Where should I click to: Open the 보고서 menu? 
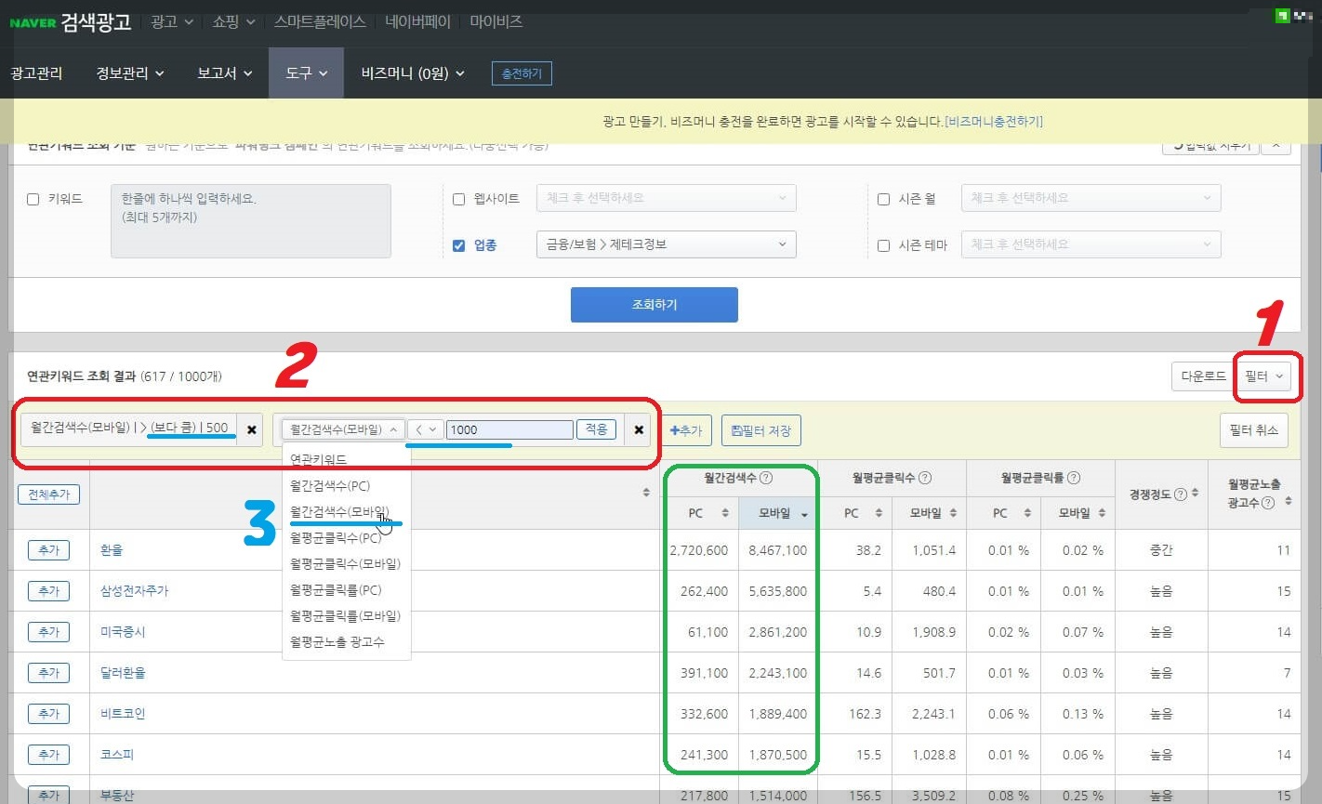[225, 73]
